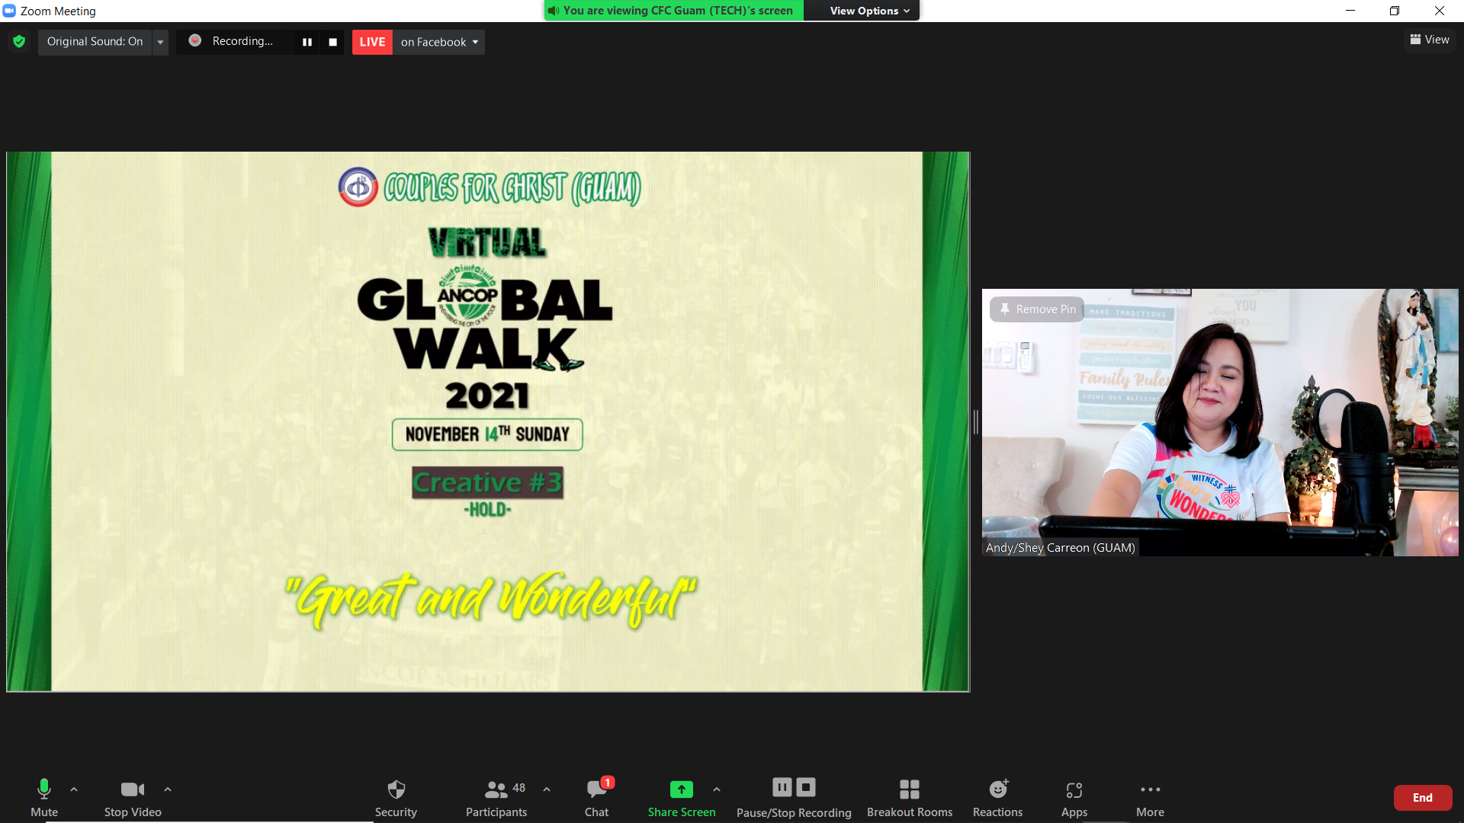Expand the Participants options arrow
This screenshot has height=823, width=1464.
(x=547, y=789)
